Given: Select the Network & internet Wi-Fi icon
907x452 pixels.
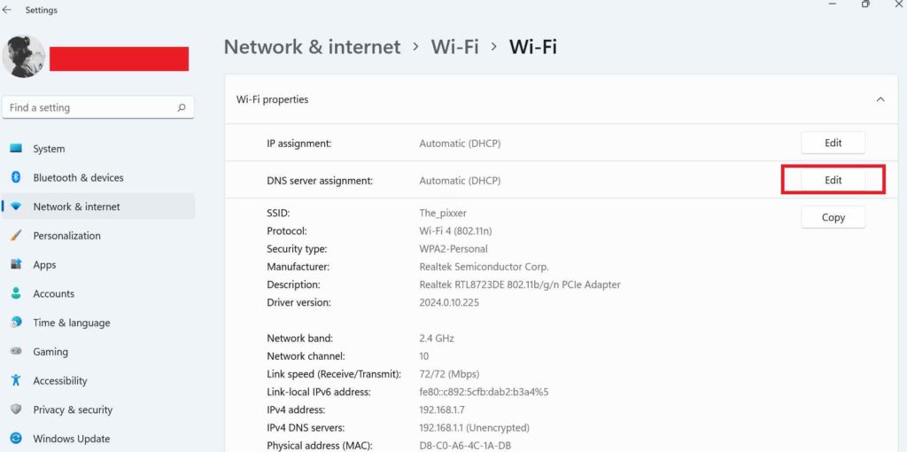Looking at the screenshot, I should coord(16,207).
